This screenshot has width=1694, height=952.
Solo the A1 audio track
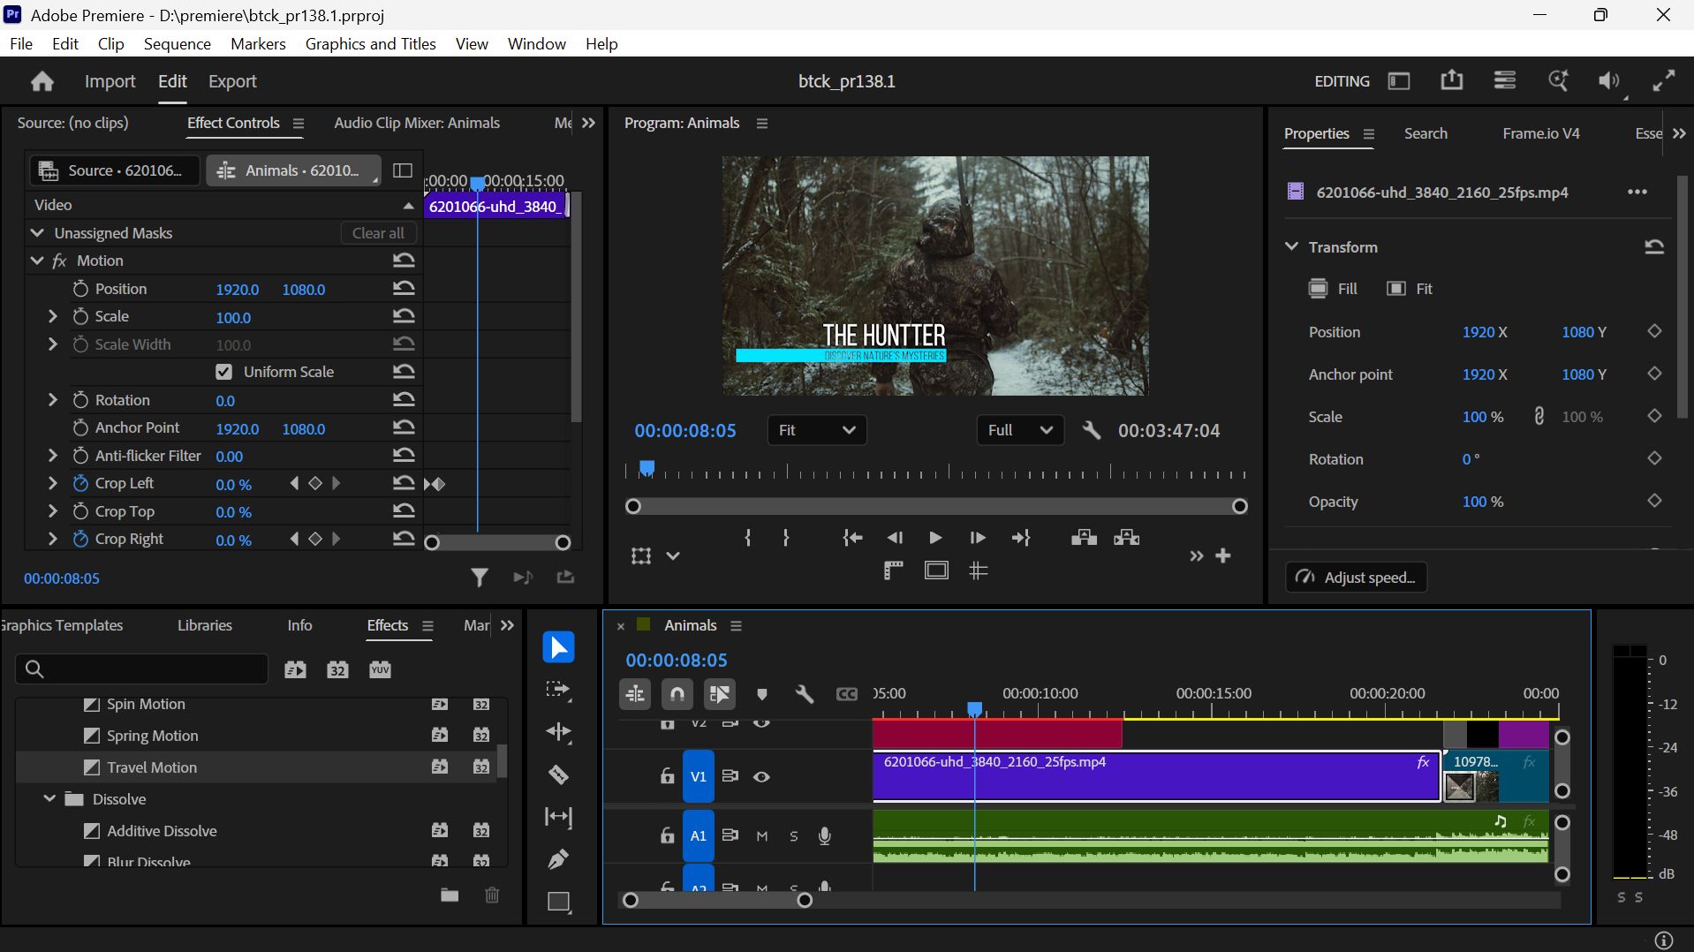[793, 836]
